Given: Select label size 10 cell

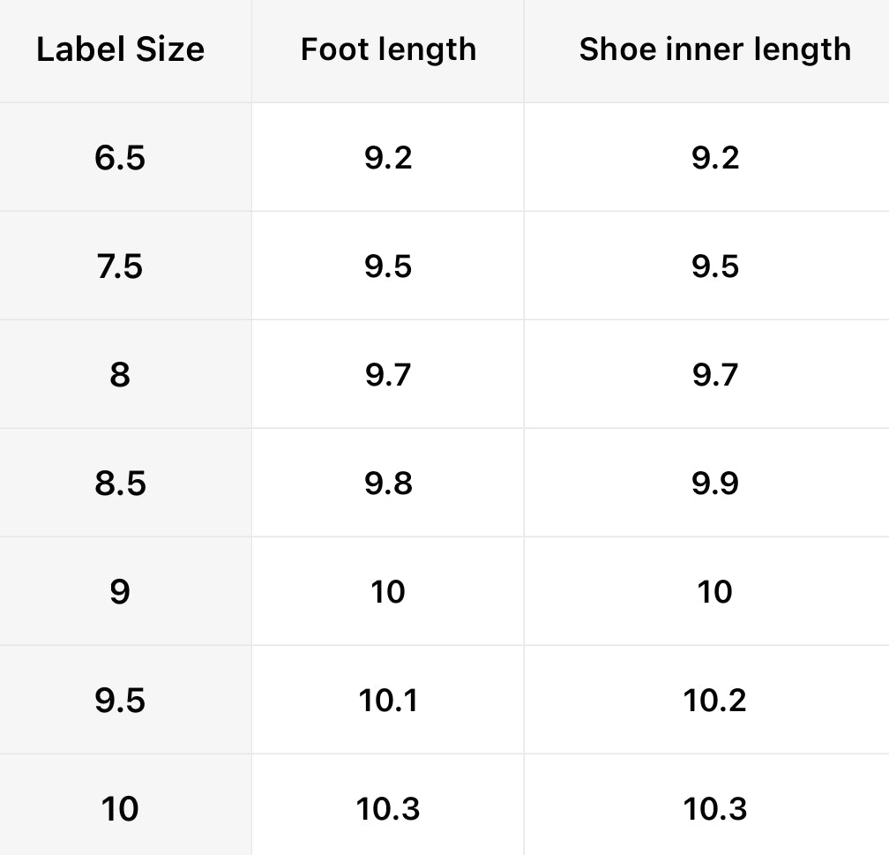Looking at the screenshot, I should click(x=120, y=808).
